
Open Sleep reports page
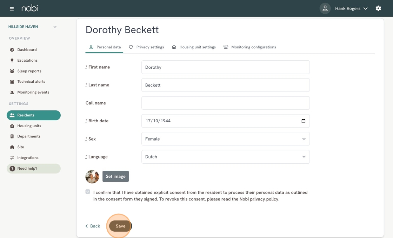point(29,71)
